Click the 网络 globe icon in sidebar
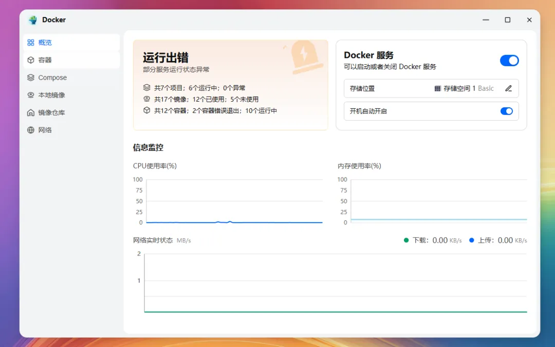 [x=31, y=130]
